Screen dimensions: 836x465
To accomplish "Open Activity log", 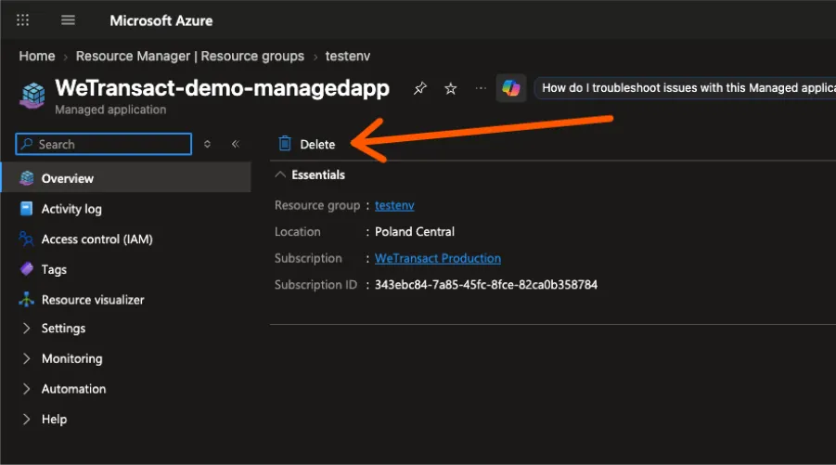I will [x=71, y=209].
